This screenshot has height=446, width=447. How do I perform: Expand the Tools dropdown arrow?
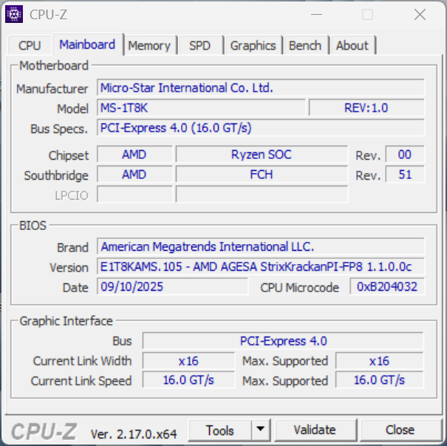pyautogui.click(x=261, y=430)
